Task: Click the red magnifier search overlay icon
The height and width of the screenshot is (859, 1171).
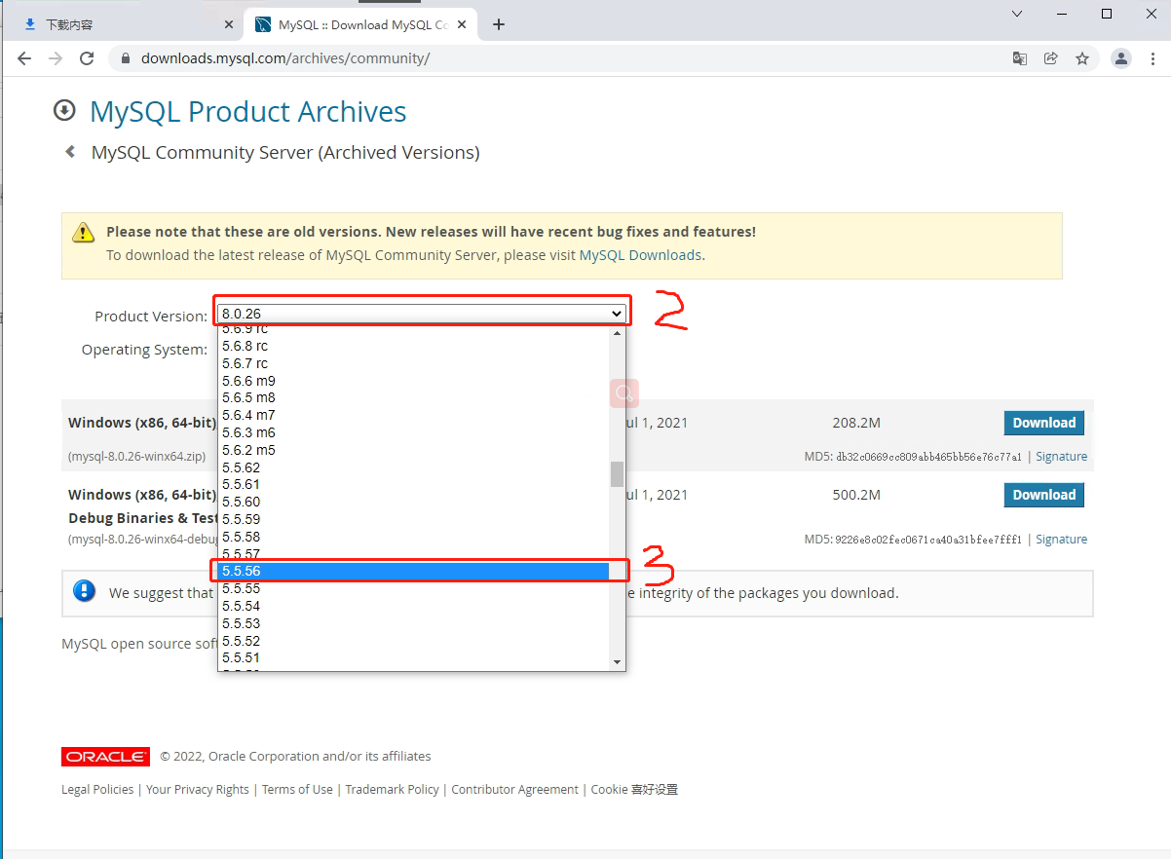Action: [624, 393]
